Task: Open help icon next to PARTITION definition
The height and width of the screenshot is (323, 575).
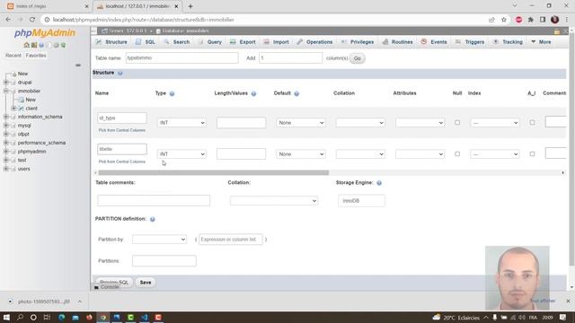Action: tap(153, 219)
